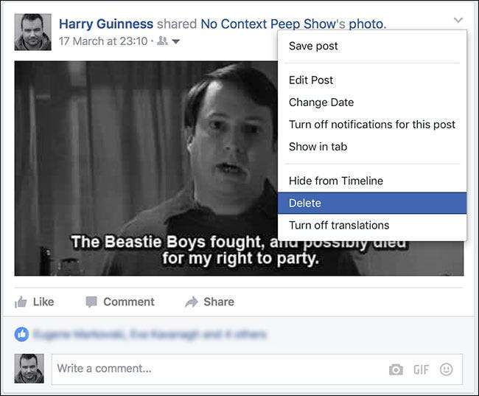
Task: Select Edit Post menu option
Action: coord(311,80)
